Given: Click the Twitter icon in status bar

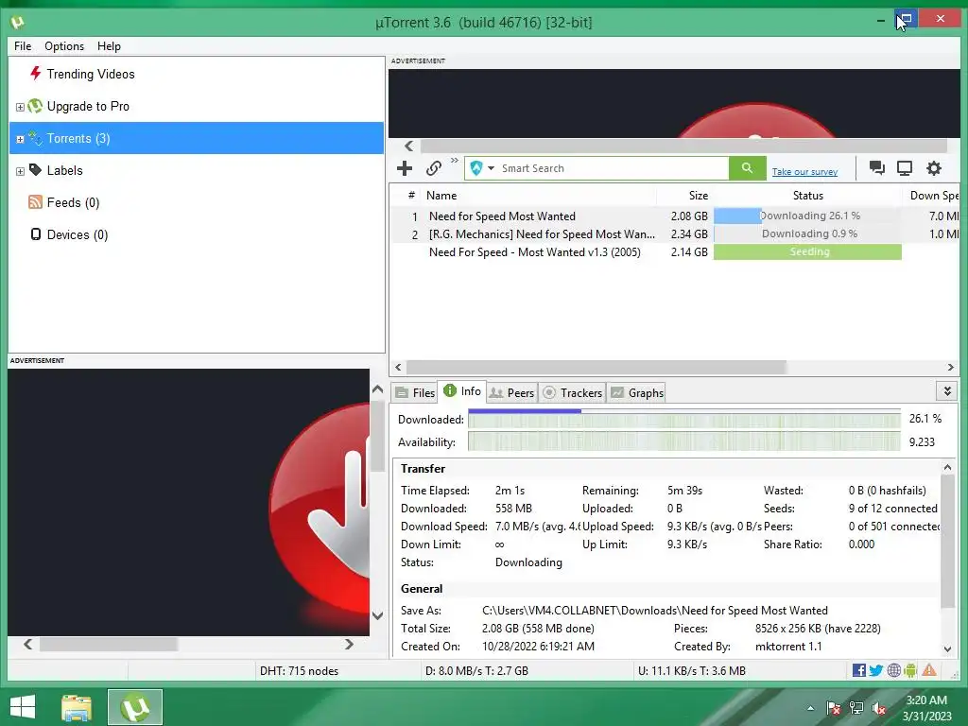Looking at the screenshot, I should click(876, 670).
